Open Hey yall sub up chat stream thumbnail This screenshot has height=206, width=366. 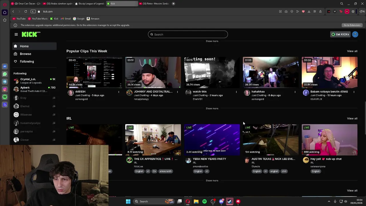click(x=329, y=140)
